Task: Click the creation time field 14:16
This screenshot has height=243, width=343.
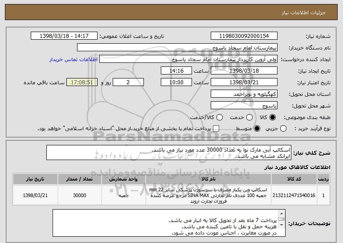Action: click(x=176, y=71)
